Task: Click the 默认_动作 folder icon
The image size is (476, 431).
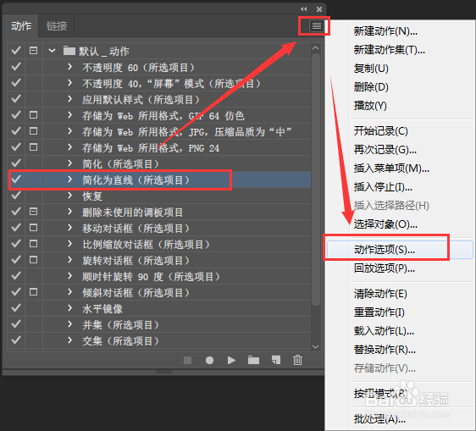Action: click(69, 51)
